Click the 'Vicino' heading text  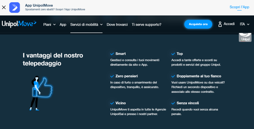pyautogui.click(x=121, y=103)
